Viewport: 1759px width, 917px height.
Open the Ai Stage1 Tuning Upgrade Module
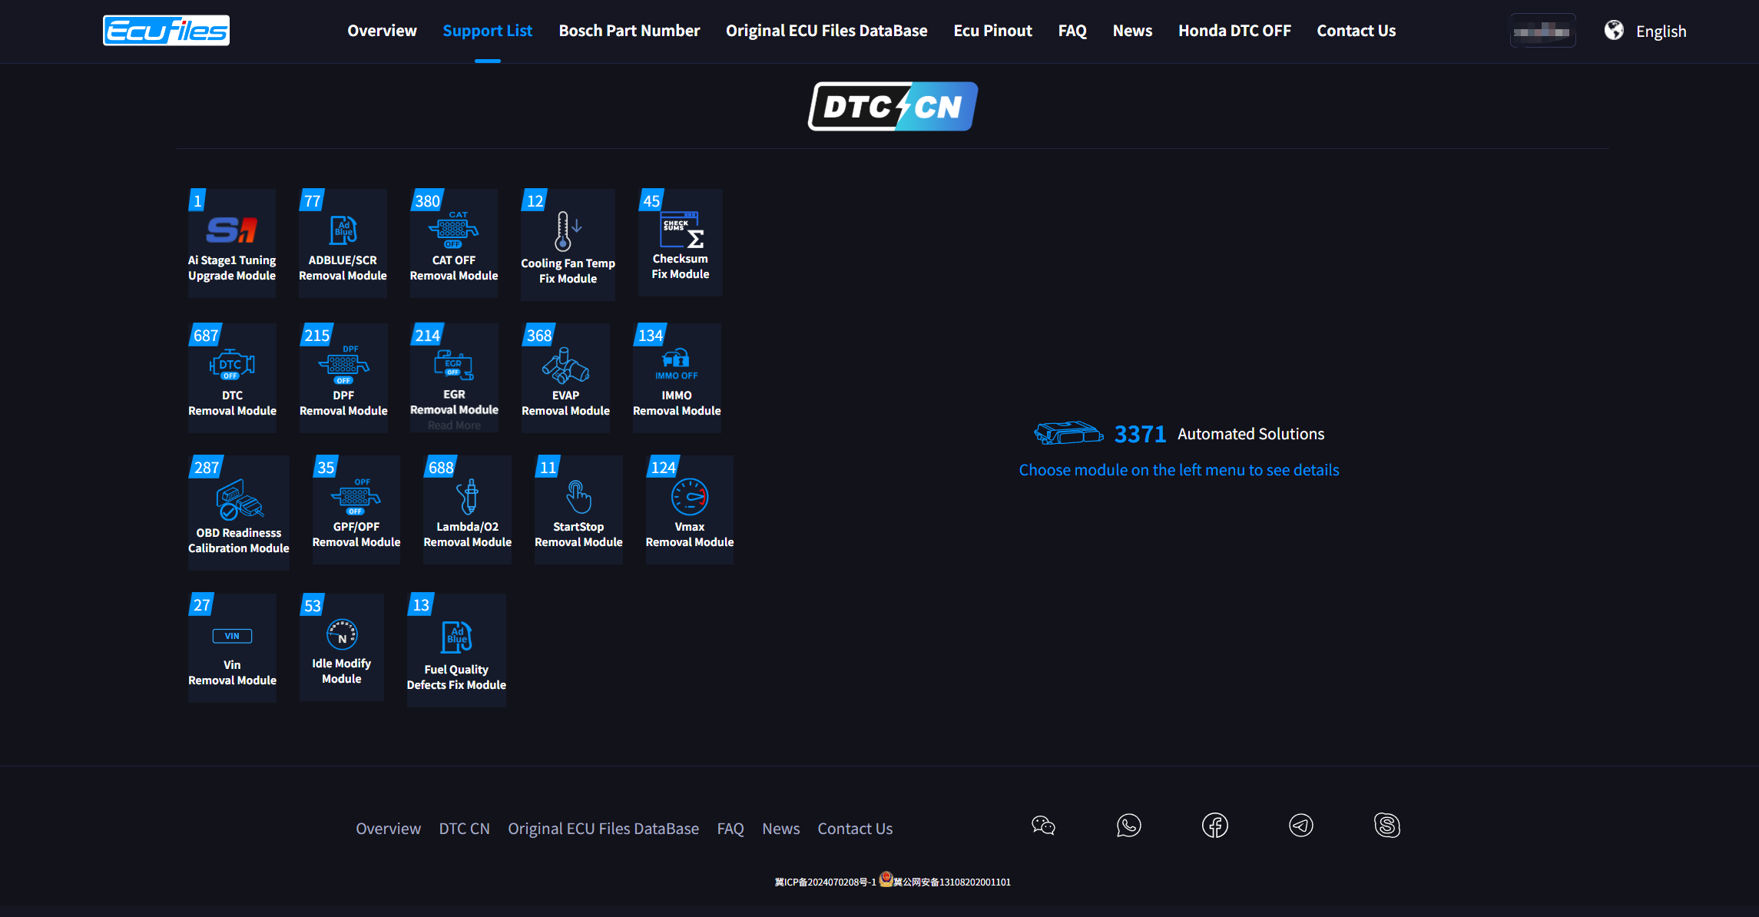pyautogui.click(x=232, y=243)
